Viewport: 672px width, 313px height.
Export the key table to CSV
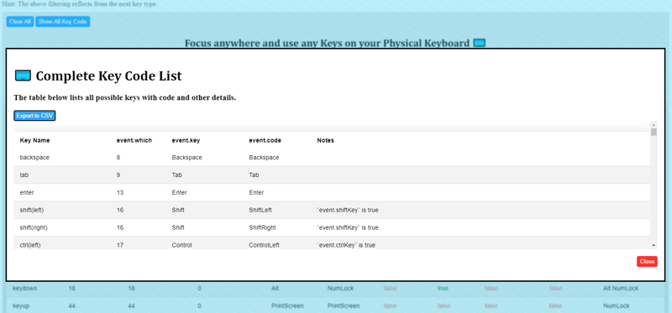click(34, 116)
